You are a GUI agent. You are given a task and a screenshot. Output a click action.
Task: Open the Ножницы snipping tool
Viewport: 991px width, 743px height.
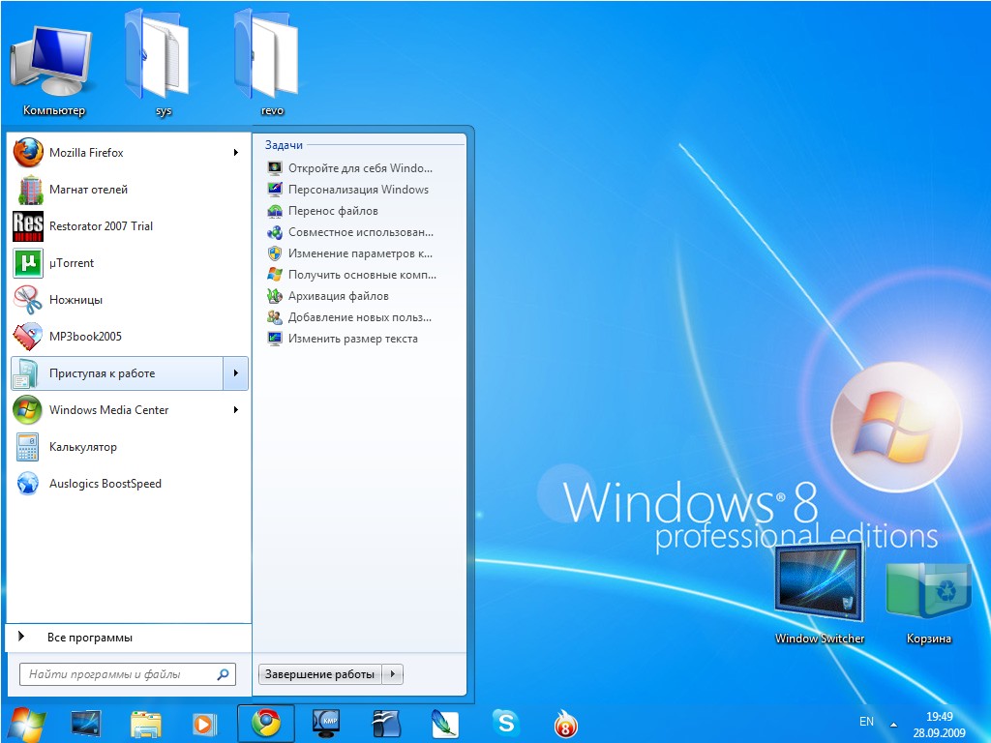pos(75,300)
